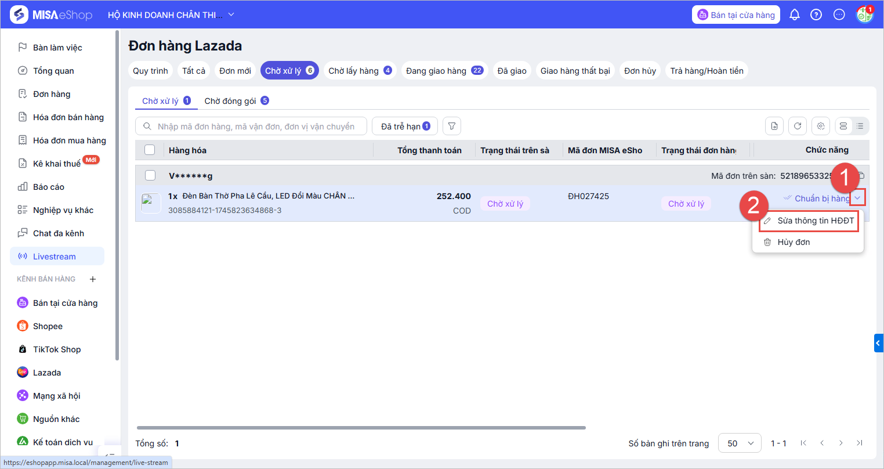Open the Chờ lấy hàng tab

360,71
